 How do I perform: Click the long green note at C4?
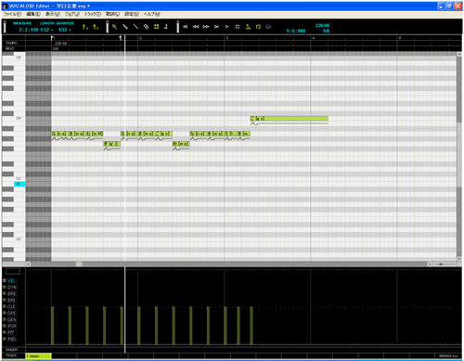(x=289, y=119)
